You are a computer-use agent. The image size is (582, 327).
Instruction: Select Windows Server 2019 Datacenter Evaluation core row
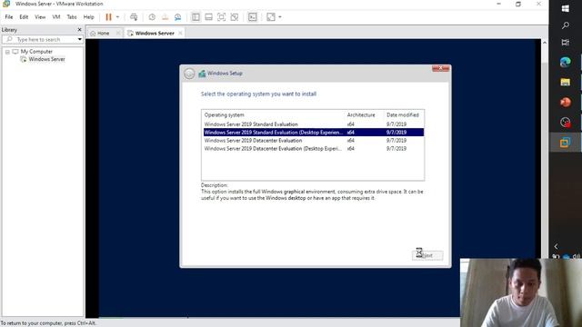pyautogui.click(x=314, y=141)
